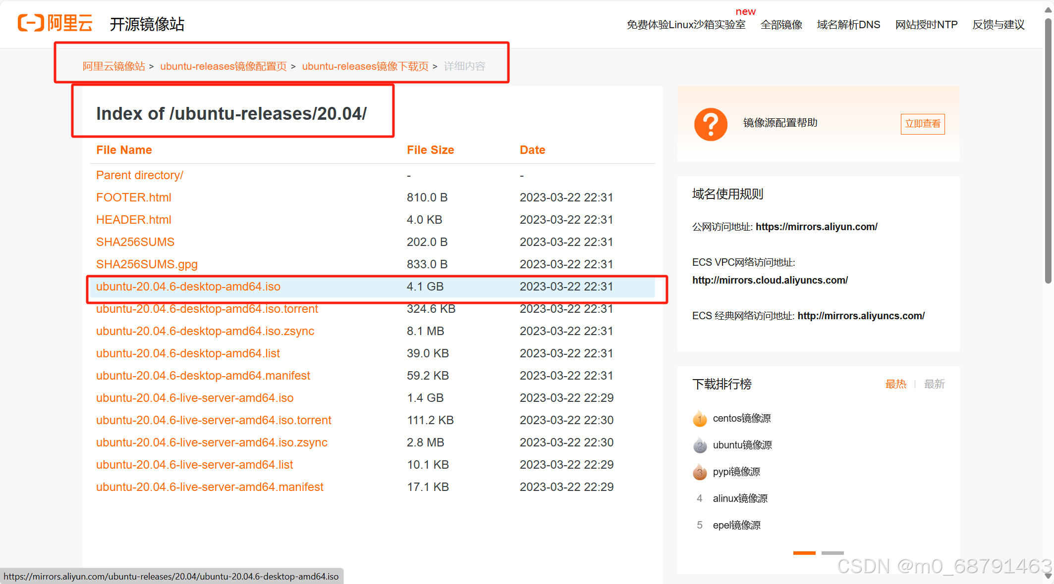Open the Parent directory link
This screenshot has height=584, width=1054.
[x=140, y=175]
